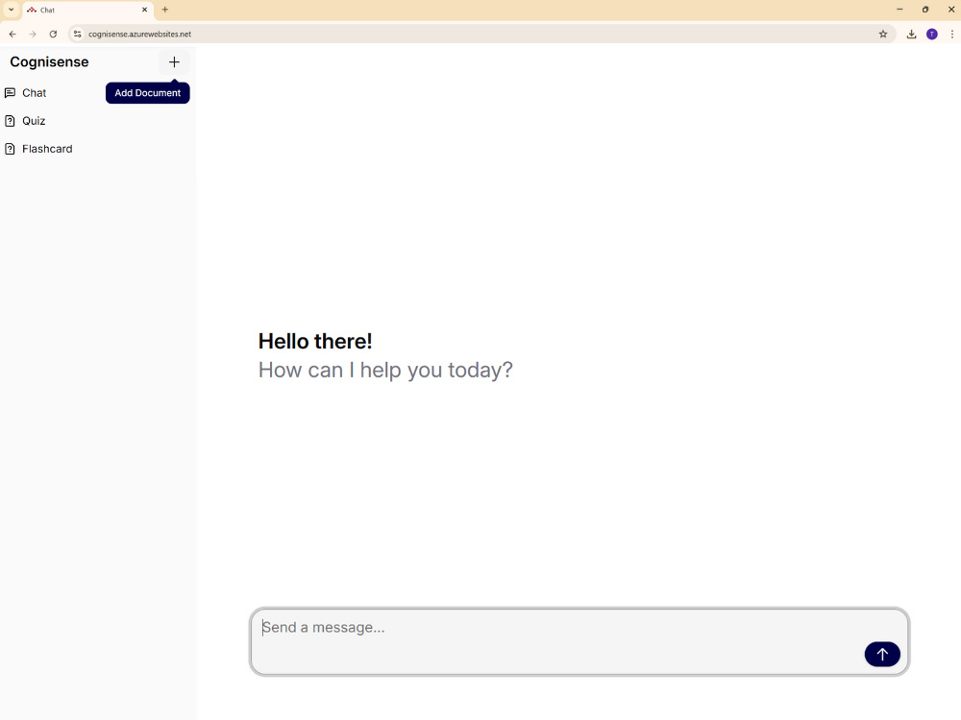Image resolution: width=961 pixels, height=720 pixels.
Task: Open the browser three-dot menu
Action: pyautogui.click(x=951, y=35)
